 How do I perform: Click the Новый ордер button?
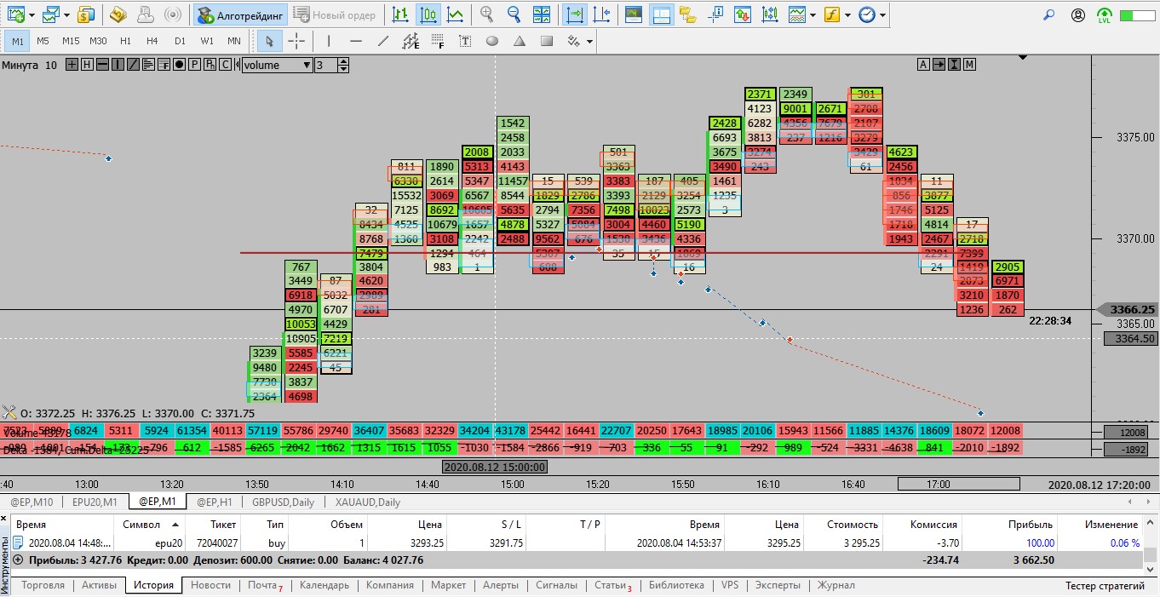pos(335,14)
